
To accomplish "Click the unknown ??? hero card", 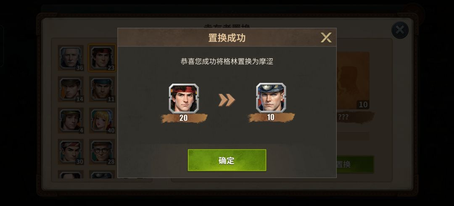I will point(353,81).
